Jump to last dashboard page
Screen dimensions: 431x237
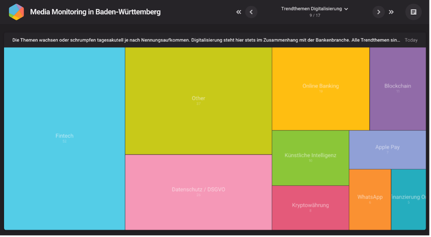pyautogui.click(x=391, y=12)
